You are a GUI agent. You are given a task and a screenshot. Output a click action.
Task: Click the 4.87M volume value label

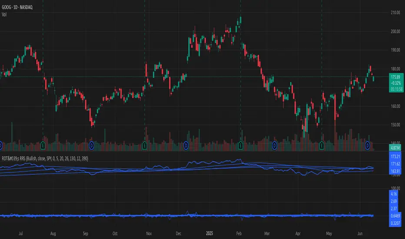pos(395,148)
